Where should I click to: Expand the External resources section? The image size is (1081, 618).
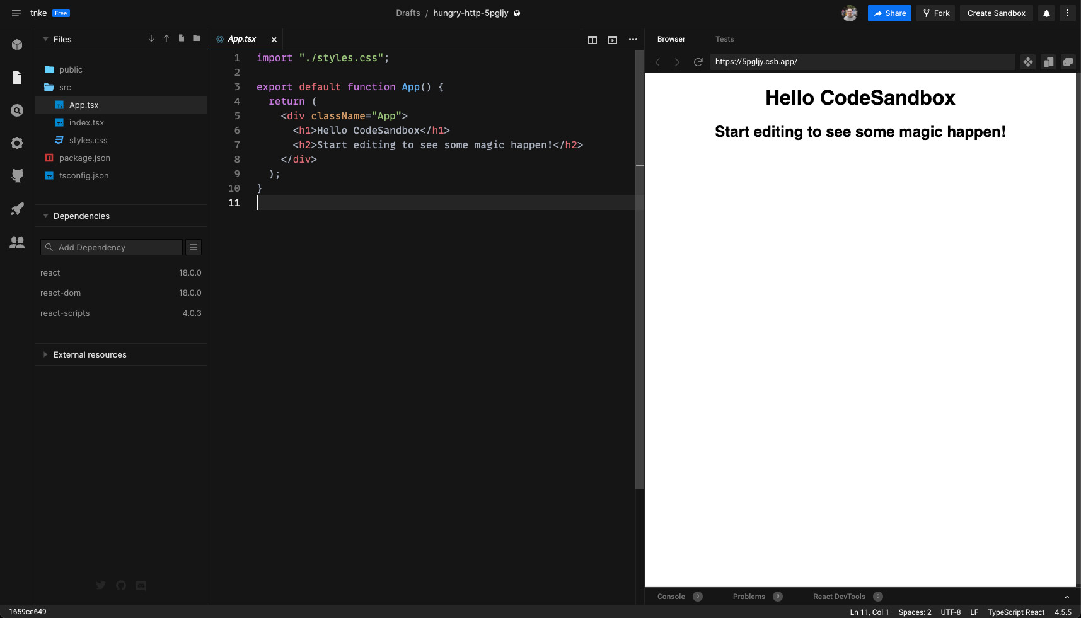pyautogui.click(x=45, y=354)
